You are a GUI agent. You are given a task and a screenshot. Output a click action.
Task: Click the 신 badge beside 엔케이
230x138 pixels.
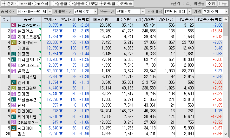14,82
